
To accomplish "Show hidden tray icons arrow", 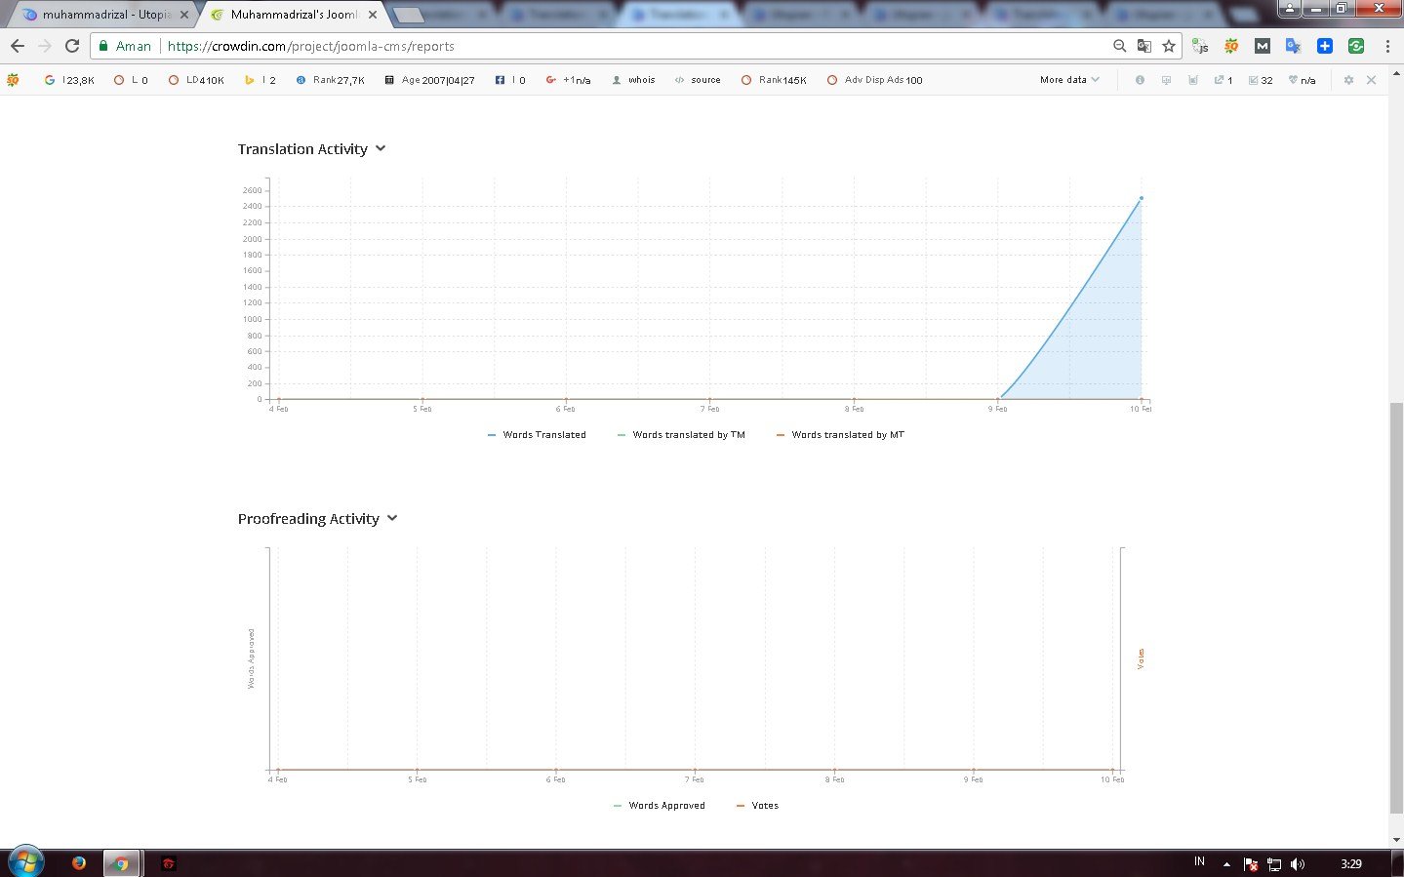I will point(1226,864).
